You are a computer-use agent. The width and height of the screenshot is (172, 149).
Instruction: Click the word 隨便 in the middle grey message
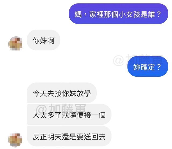click(x=76, y=115)
